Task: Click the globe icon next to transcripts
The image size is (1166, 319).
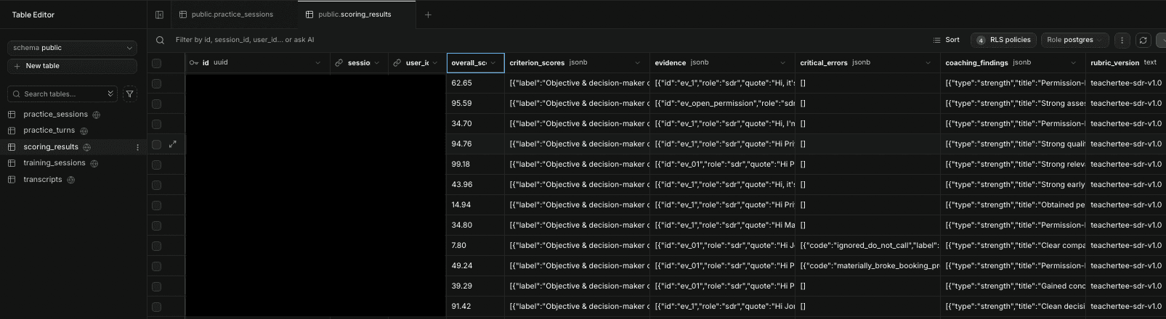Action: 70,180
